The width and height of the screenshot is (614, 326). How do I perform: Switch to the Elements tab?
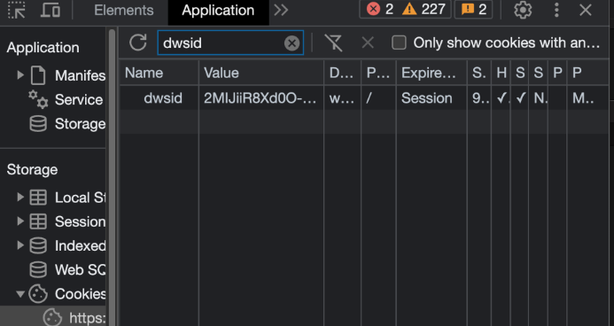click(124, 10)
